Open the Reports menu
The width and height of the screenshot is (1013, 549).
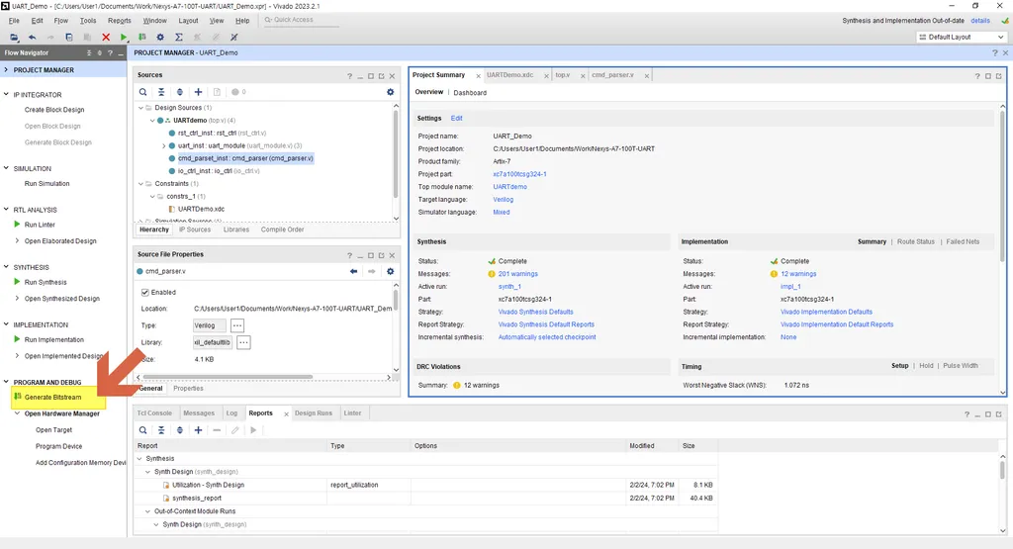[120, 21]
